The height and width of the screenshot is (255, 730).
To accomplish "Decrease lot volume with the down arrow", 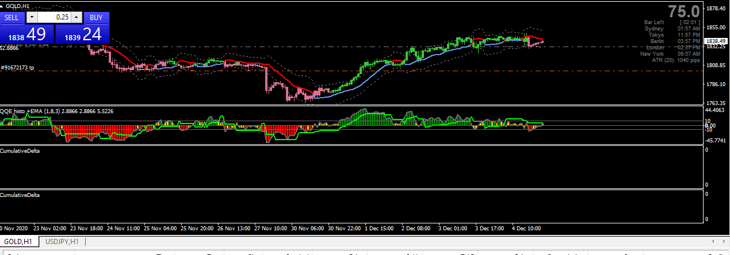I will click(31, 18).
